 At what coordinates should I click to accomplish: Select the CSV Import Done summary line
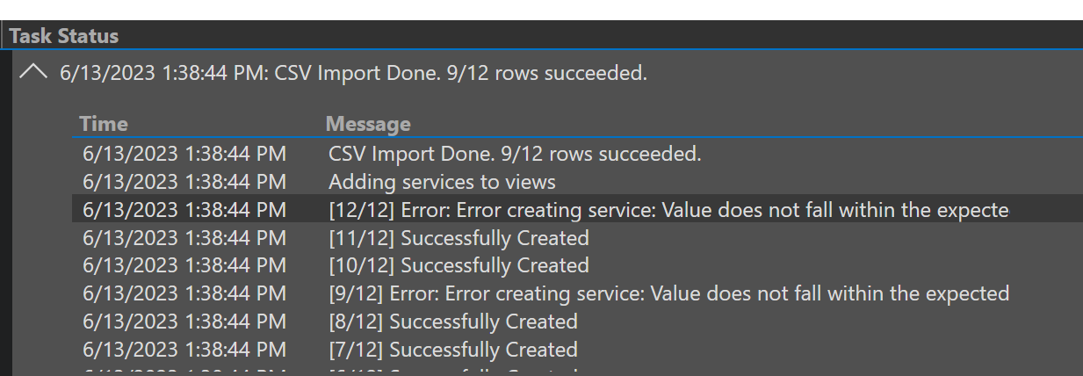point(353,73)
